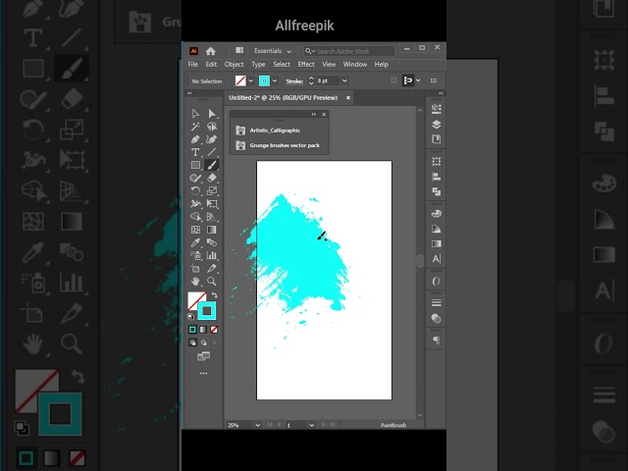Click the Search Adobe Stock field
The width and height of the screenshot is (628, 471).
point(349,51)
